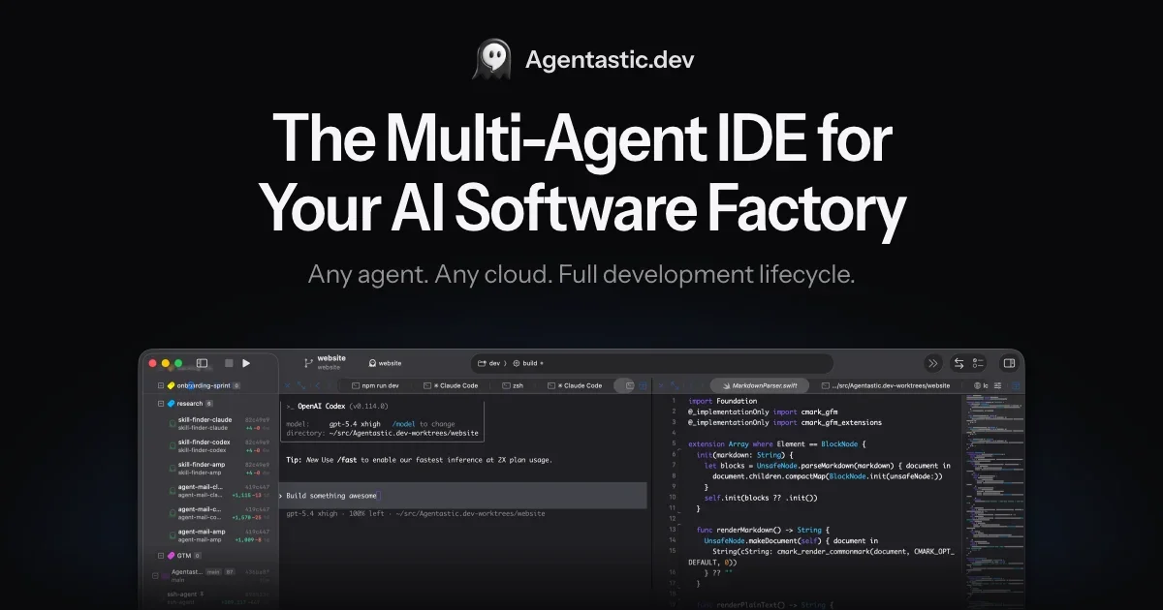This screenshot has height=610, width=1163.
Task: Expand the editor pane with arrows icon
Action: (675, 385)
